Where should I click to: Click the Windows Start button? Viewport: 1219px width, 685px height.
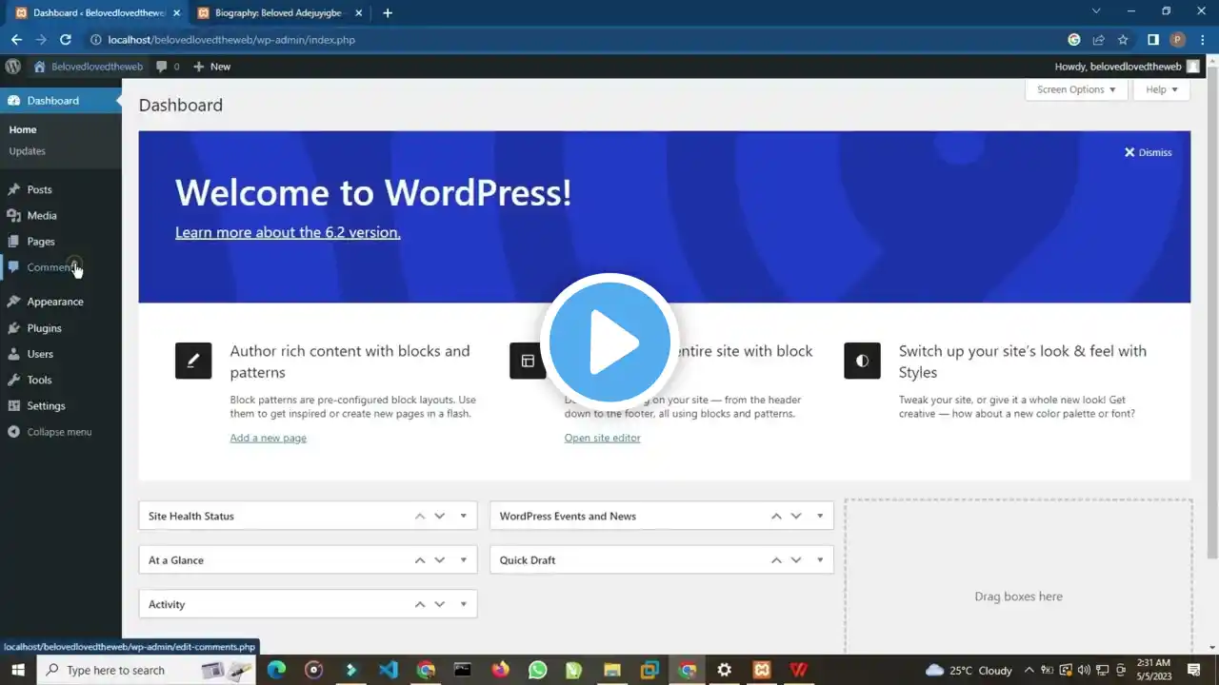tap(17, 670)
